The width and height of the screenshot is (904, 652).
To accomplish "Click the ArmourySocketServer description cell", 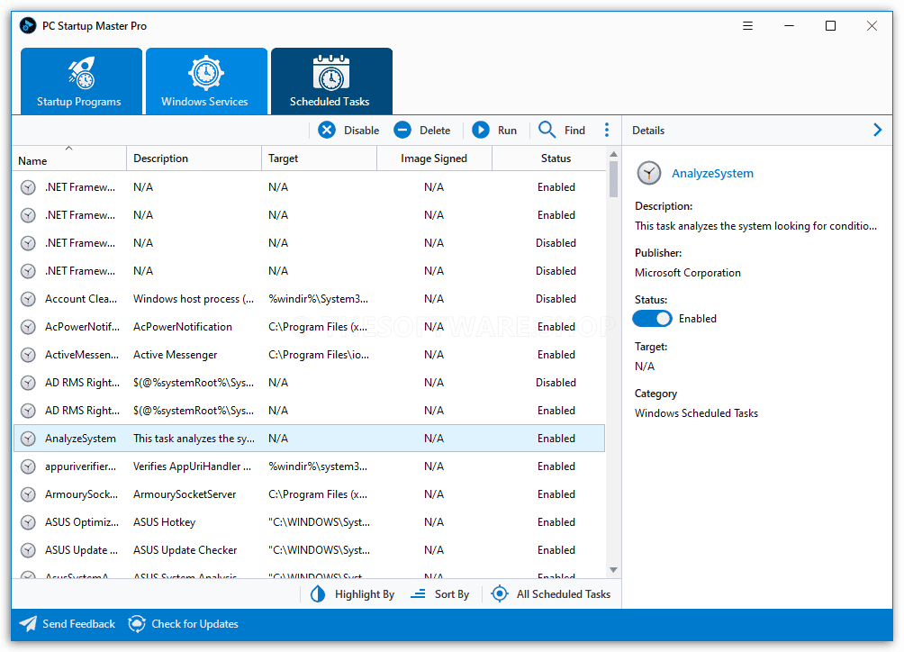I will (x=185, y=494).
